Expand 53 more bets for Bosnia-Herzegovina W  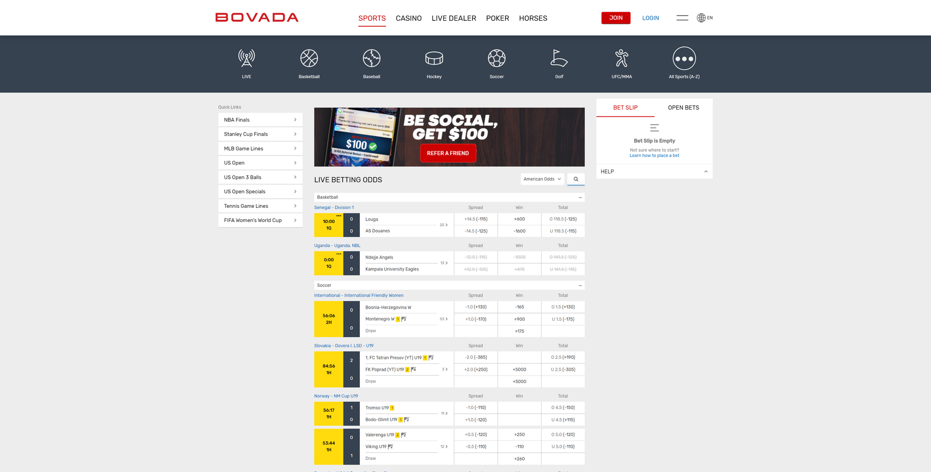(x=444, y=319)
